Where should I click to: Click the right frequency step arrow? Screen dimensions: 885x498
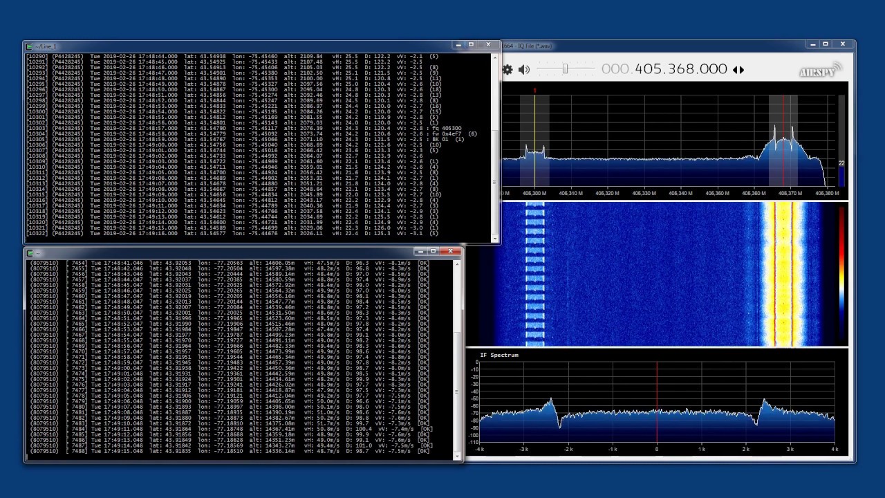coord(741,69)
